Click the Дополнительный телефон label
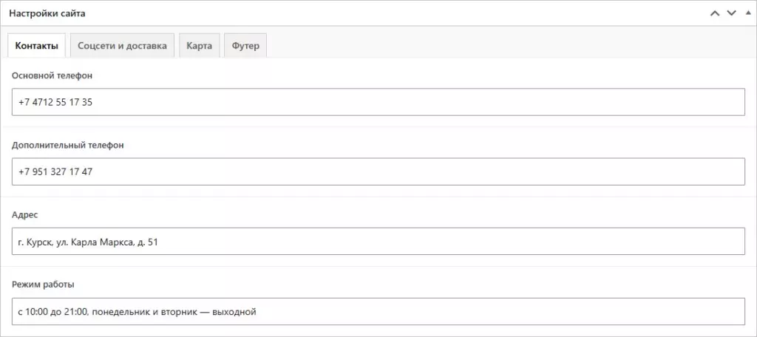757x337 pixels. [x=67, y=145]
